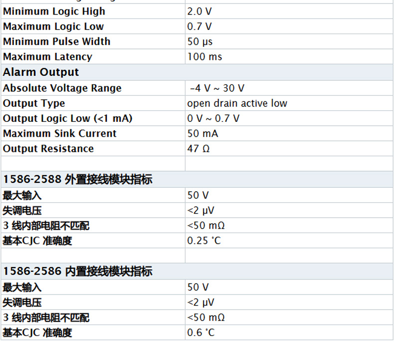The height and width of the screenshot is (342, 394).
Task: Click the Minimum Logic High label cell
Action: coord(54,11)
